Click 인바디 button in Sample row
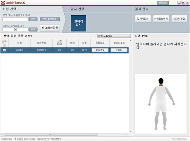The width and height of the screenshot is (190, 141). (x=119, y=50)
